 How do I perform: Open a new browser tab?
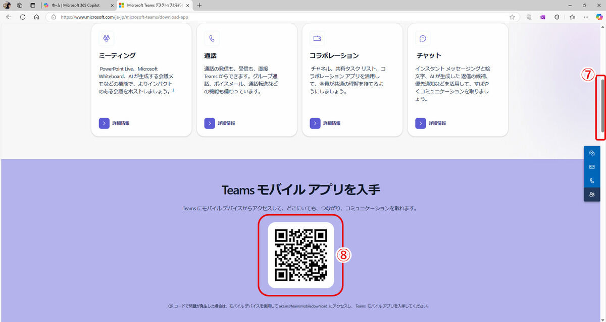pyautogui.click(x=199, y=5)
